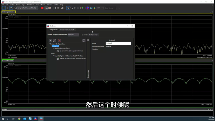The width and height of the screenshot is (215, 121).
Task: Restart the measurement with the loop icon
Action: [11, 8]
